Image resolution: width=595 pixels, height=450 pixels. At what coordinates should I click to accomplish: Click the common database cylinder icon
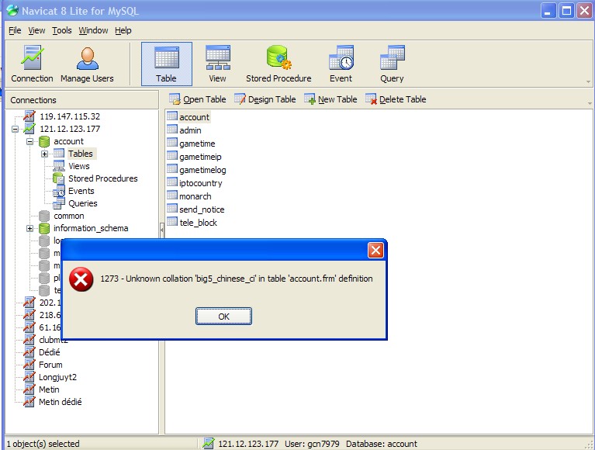pyautogui.click(x=44, y=216)
